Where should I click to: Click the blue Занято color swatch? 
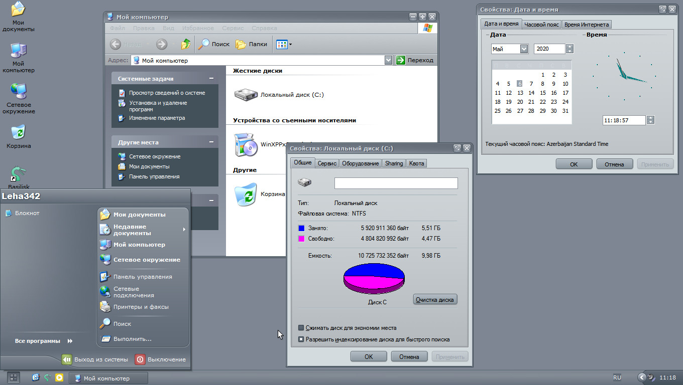[x=301, y=228]
